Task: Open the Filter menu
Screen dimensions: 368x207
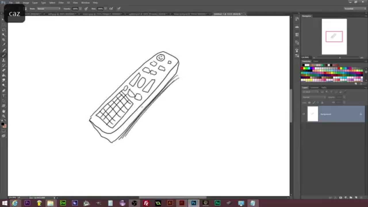Action: pos(61,3)
